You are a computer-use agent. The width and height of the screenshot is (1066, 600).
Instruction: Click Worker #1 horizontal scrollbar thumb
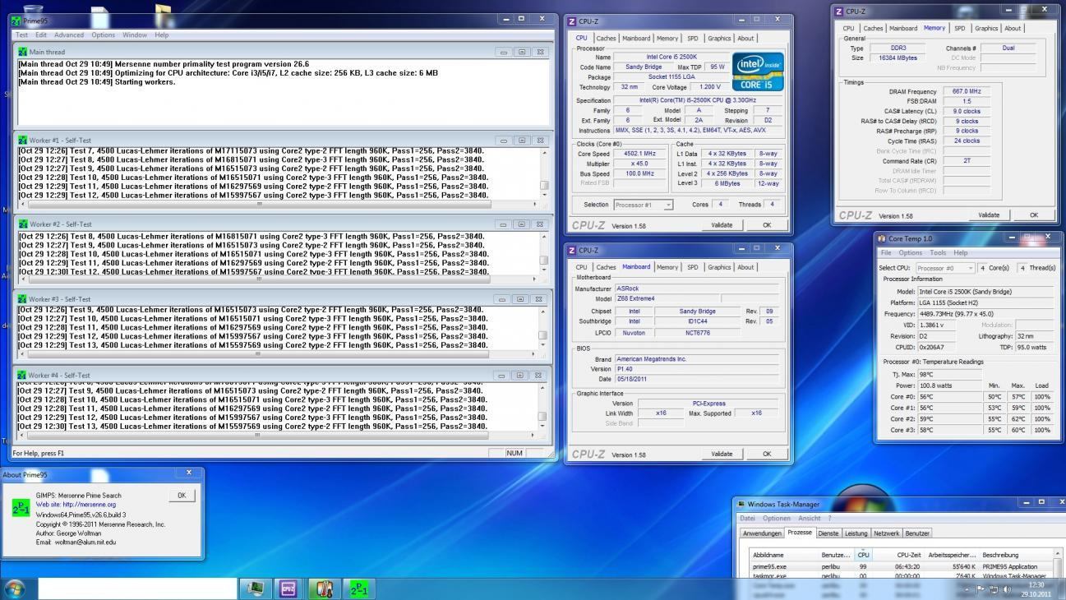(258, 203)
